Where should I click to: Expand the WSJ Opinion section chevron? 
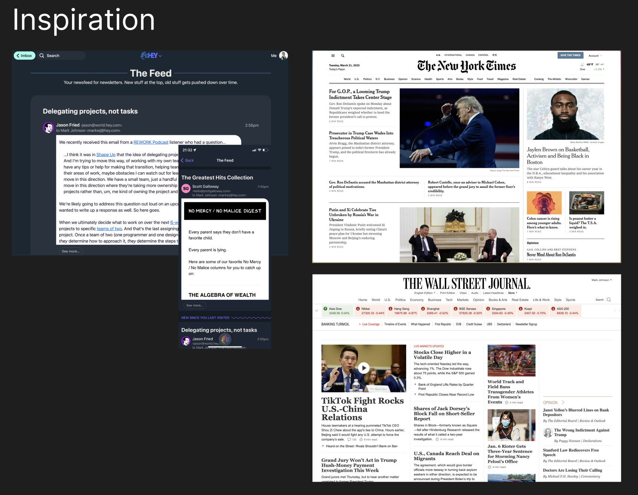pos(563,402)
